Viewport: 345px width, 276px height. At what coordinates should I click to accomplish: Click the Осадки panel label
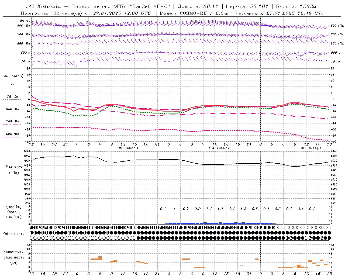pos(14,212)
